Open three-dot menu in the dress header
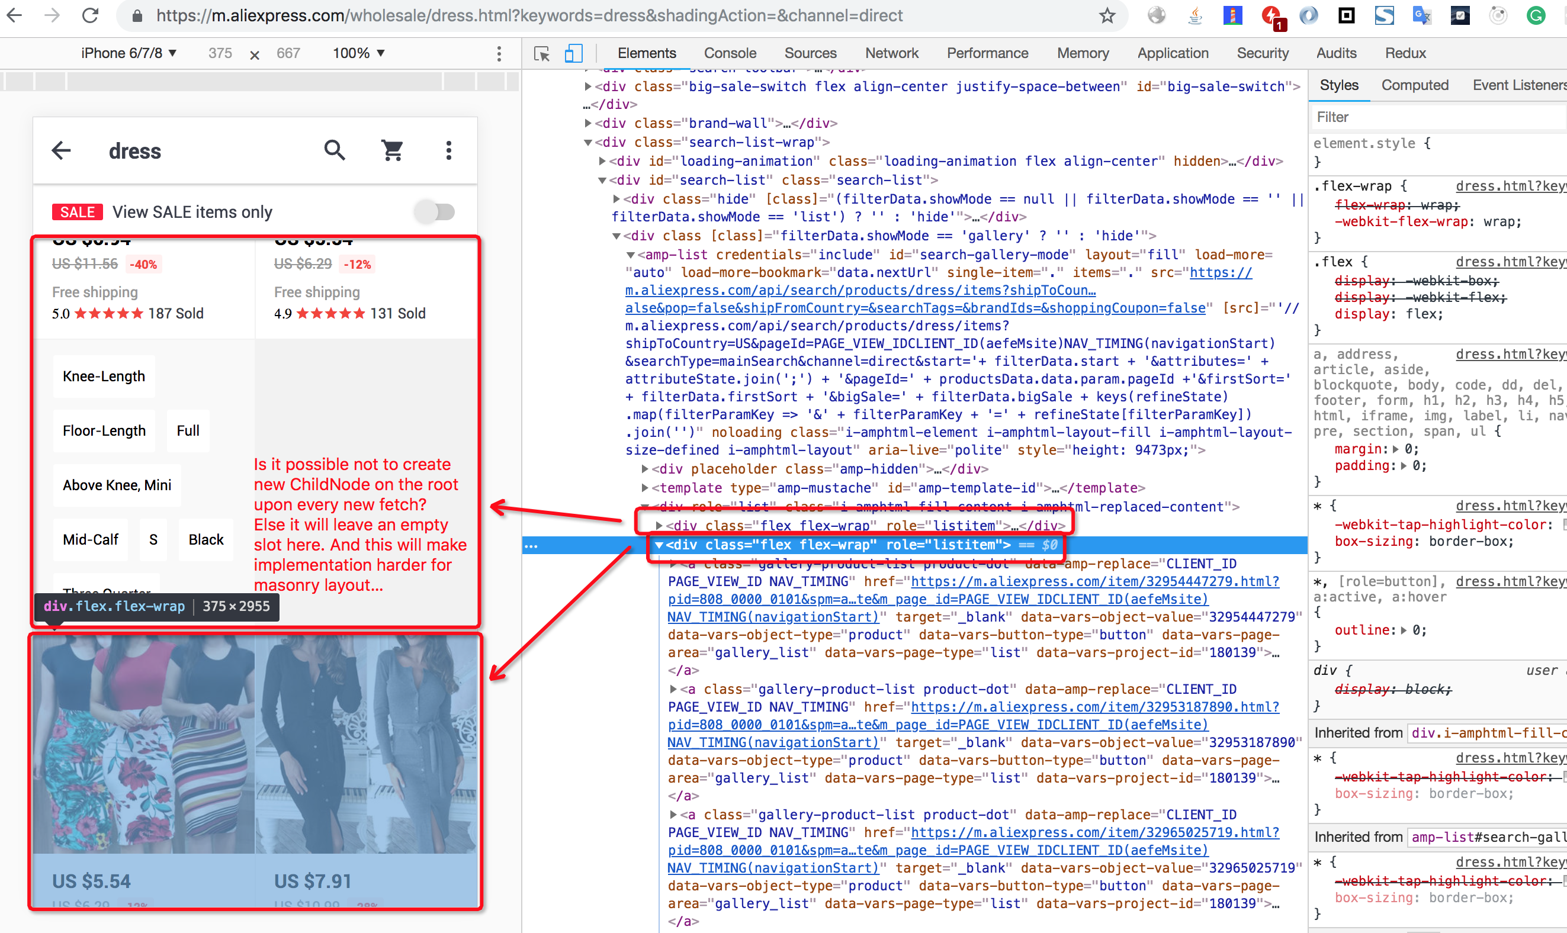The width and height of the screenshot is (1567, 933). click(448, 150)
